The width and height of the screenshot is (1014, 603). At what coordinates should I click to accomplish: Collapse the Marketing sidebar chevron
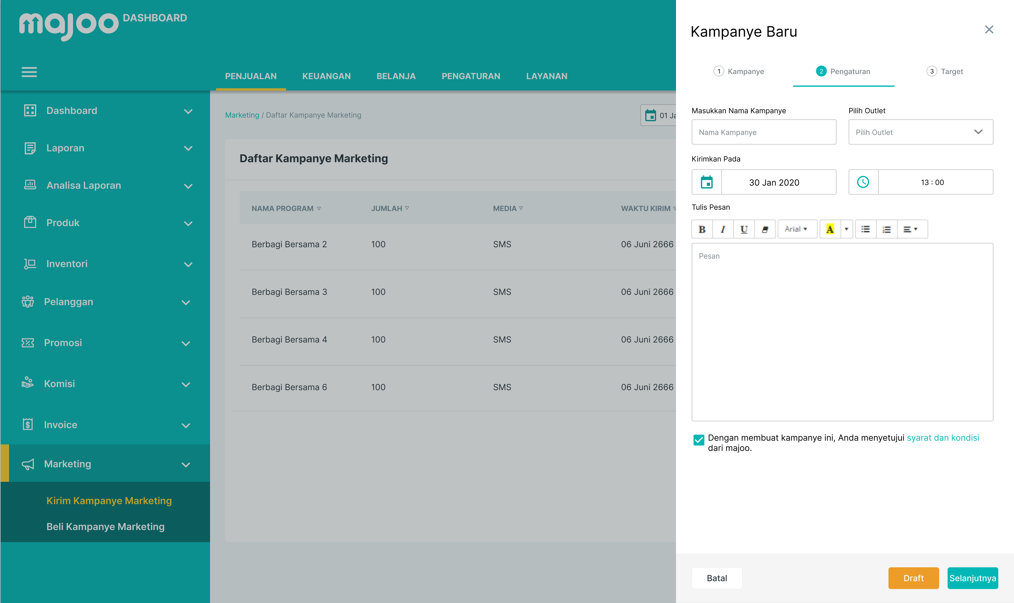tap(186, 465)
